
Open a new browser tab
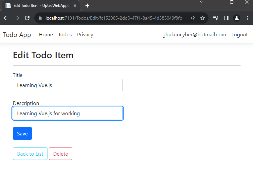[87, 6]
